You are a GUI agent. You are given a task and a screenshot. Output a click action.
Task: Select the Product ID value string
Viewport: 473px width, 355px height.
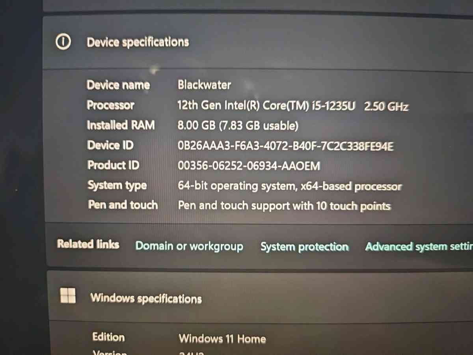249,166
